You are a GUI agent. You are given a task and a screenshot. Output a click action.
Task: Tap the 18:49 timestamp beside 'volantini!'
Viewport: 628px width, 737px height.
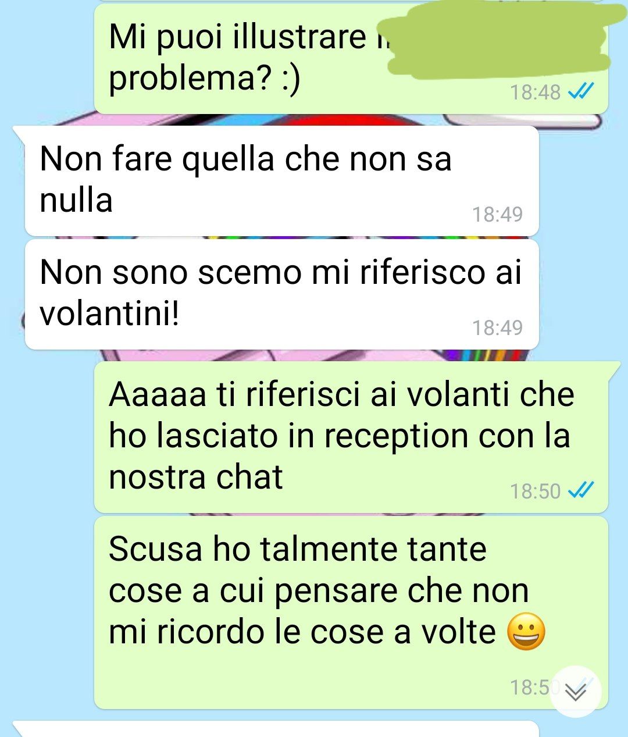point(497,327)
